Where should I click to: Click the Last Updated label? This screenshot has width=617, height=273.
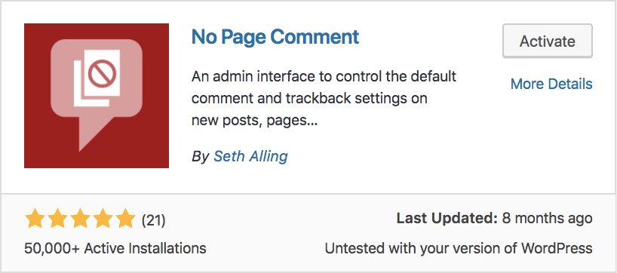click(447, 218)
